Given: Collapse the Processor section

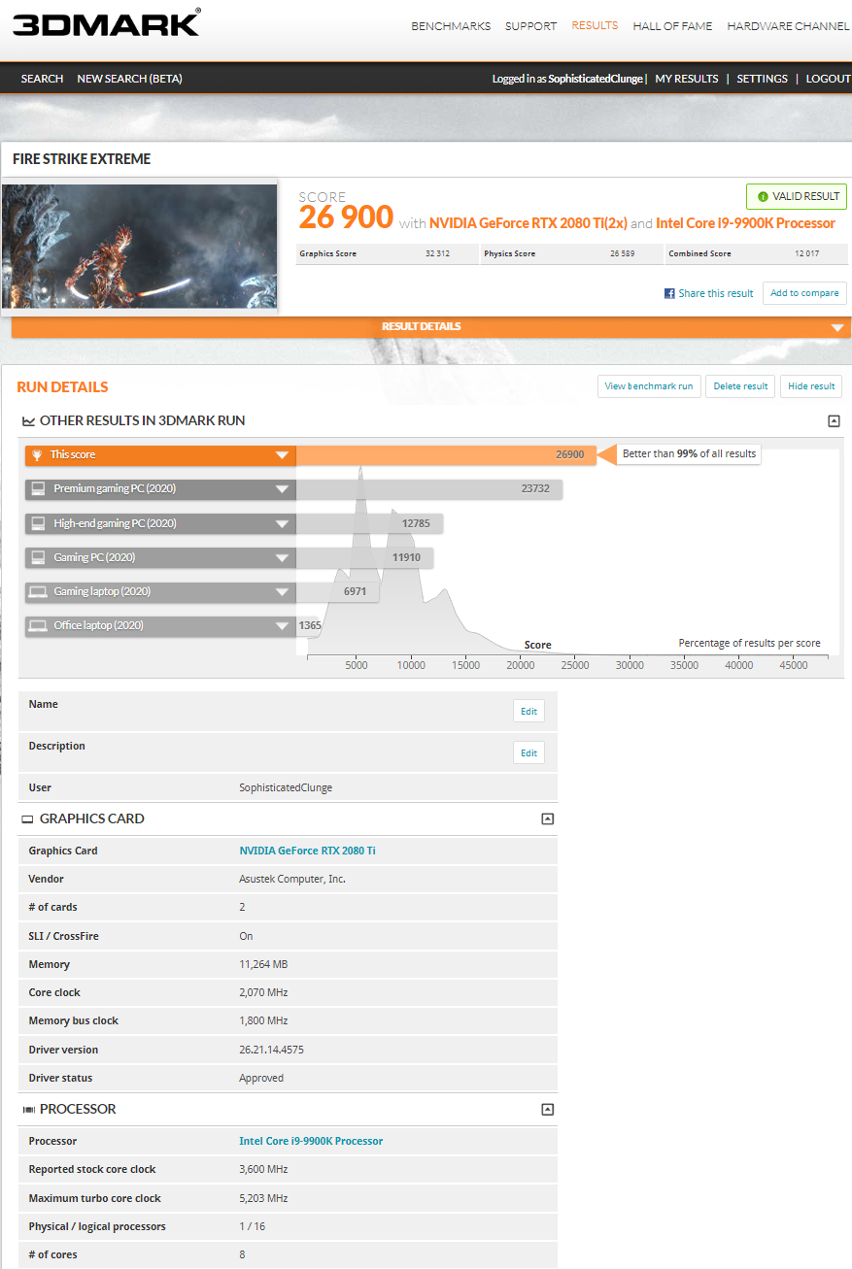Looking at the screenshot, I should click(547, 1109).
